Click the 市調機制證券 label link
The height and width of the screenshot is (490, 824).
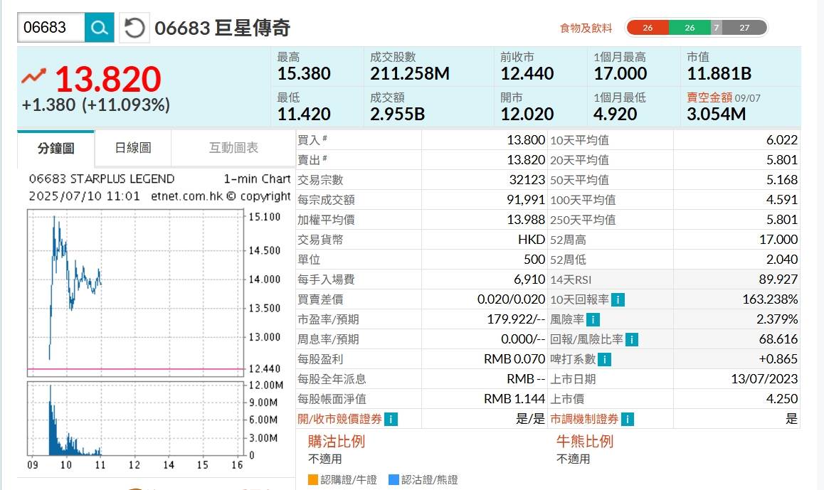click(584, 419)
